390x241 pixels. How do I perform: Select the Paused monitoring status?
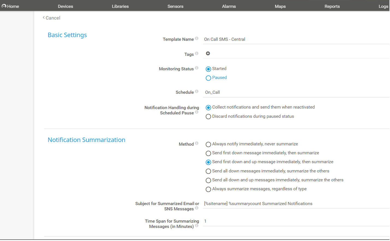coord(208,78)
